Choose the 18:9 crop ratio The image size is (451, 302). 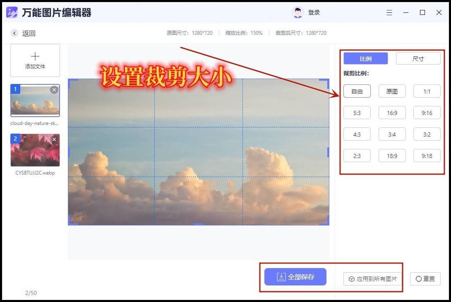392,156
